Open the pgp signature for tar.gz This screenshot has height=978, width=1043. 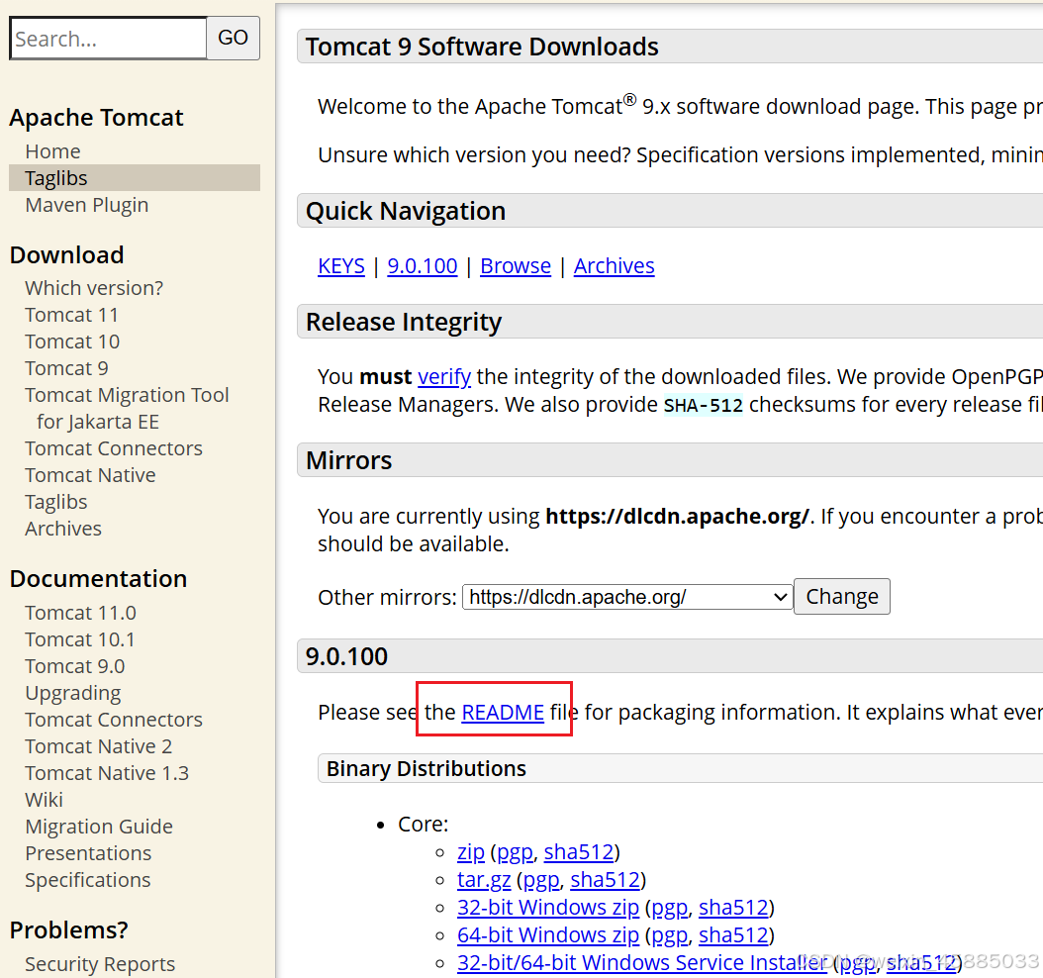pyautogui.click(x=540, y=879)
